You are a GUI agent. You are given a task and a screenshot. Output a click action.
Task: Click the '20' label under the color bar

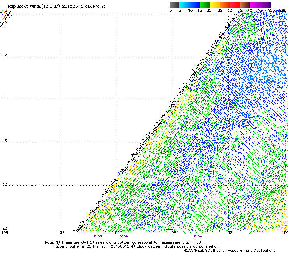coord(209,11)
